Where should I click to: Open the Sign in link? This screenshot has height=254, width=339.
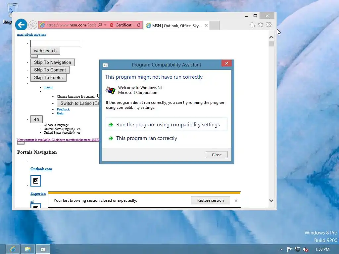point(48,87)
